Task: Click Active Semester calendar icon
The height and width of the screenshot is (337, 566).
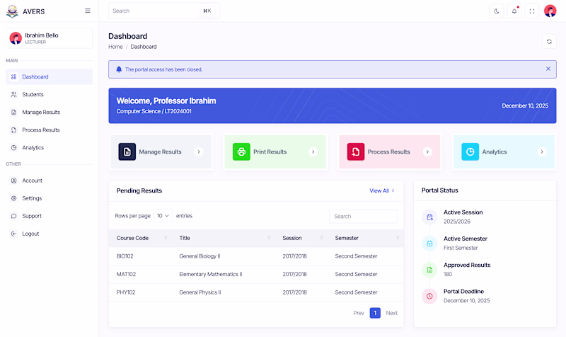Action: [x=429, y=244]
